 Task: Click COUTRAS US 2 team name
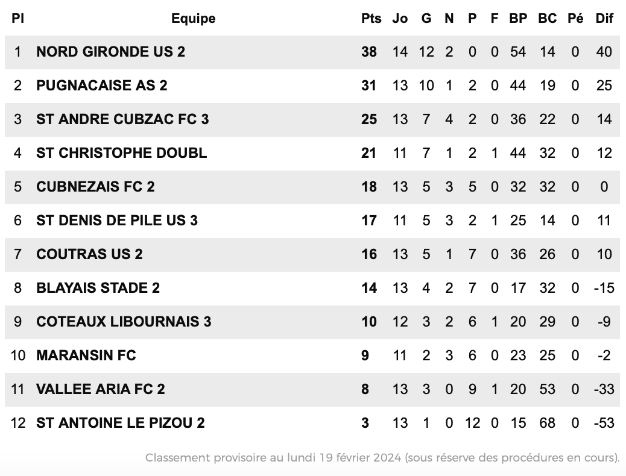point(89,254)
